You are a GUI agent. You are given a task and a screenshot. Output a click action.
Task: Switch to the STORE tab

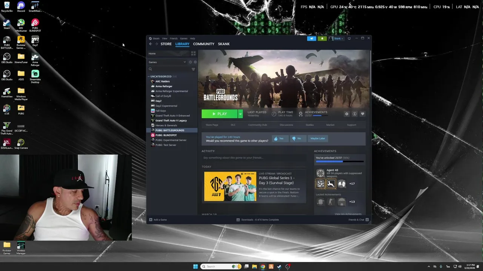coord(166,44)
